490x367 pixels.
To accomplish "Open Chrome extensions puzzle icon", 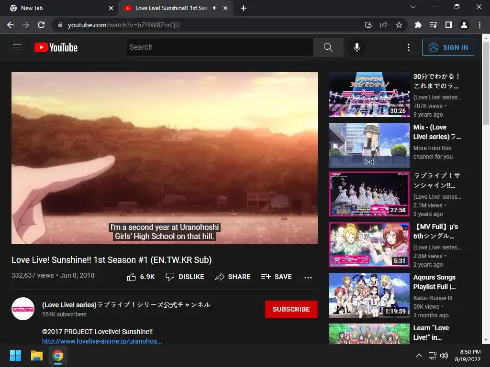I will (418, 25).
